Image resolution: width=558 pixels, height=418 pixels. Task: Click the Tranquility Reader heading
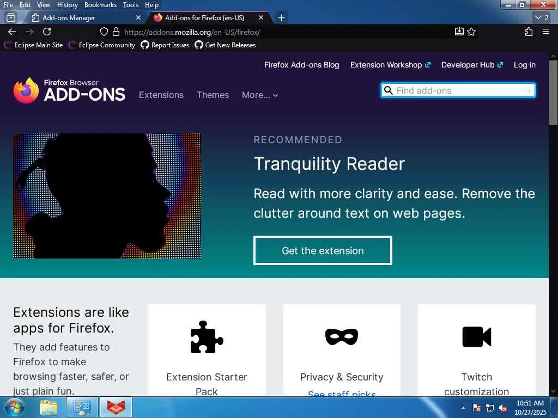[x=329, y=164]
